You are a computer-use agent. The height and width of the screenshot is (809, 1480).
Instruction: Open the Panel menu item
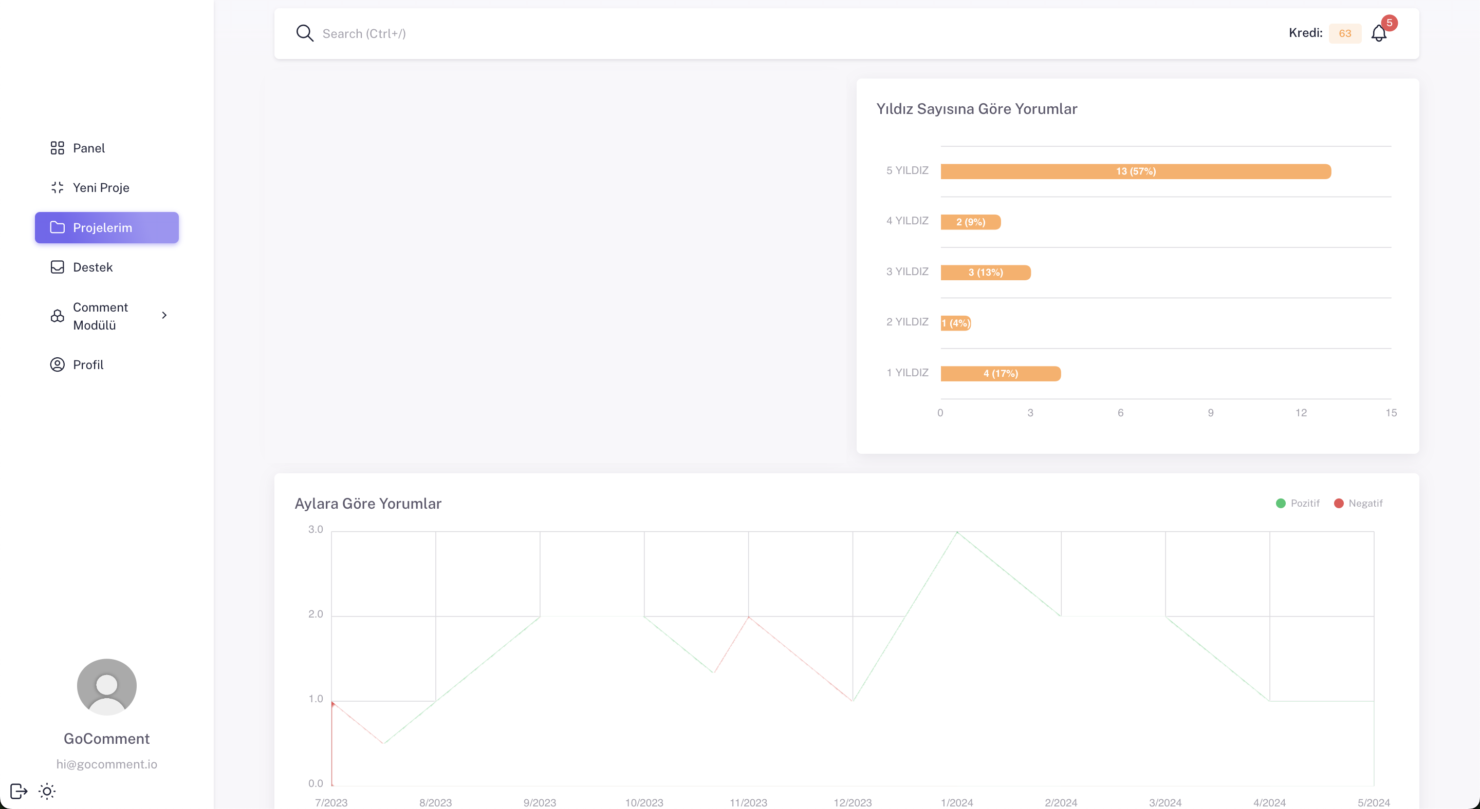pyautogui.click(x=107, y=148)
